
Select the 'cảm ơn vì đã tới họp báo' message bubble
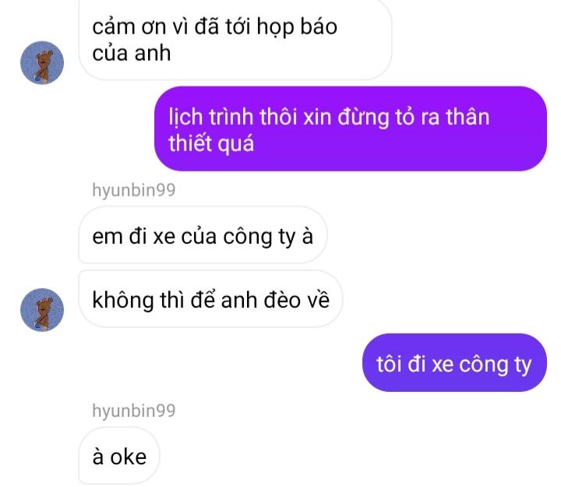click(235, 39)
